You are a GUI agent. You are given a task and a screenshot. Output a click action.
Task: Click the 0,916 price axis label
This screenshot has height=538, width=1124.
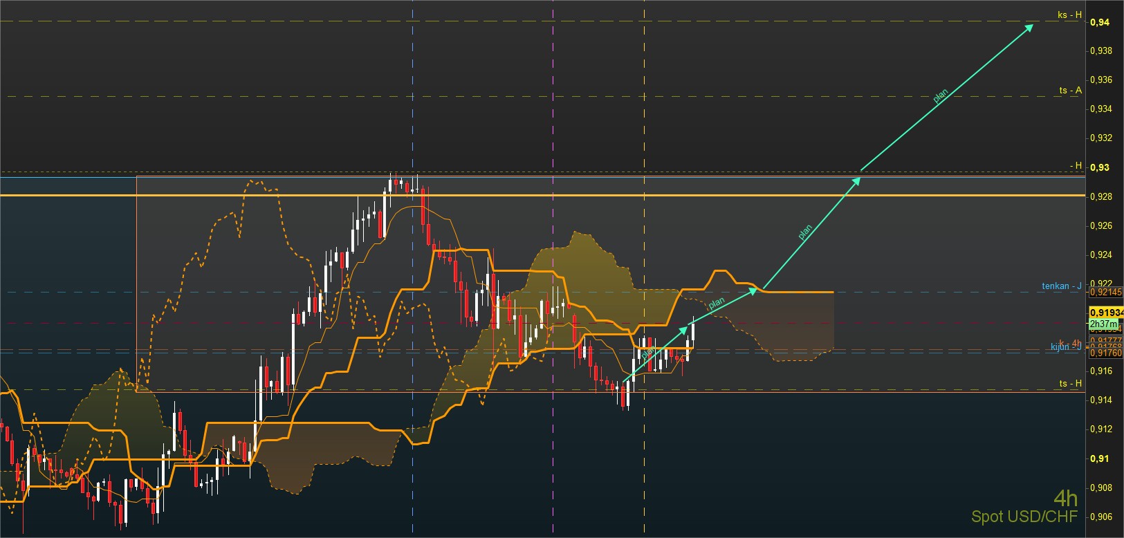point(1101,371)
